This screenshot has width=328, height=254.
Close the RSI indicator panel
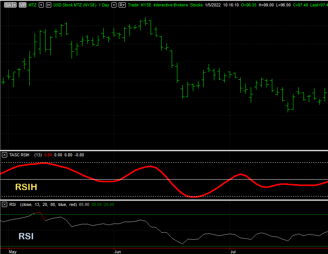(x=5, y=204)
